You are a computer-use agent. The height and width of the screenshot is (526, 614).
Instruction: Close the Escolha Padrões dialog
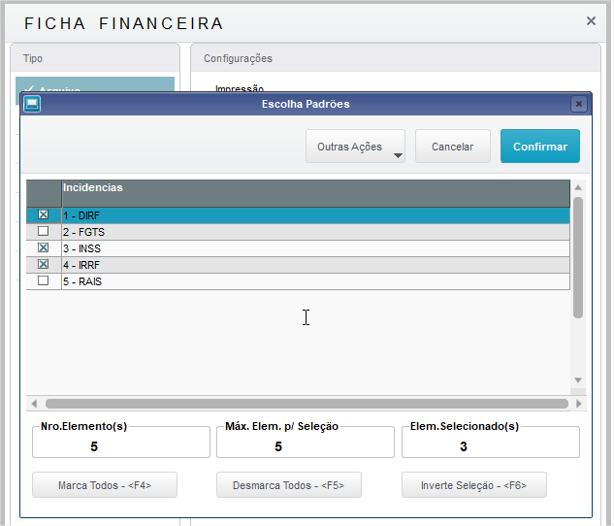coord(579,104)
